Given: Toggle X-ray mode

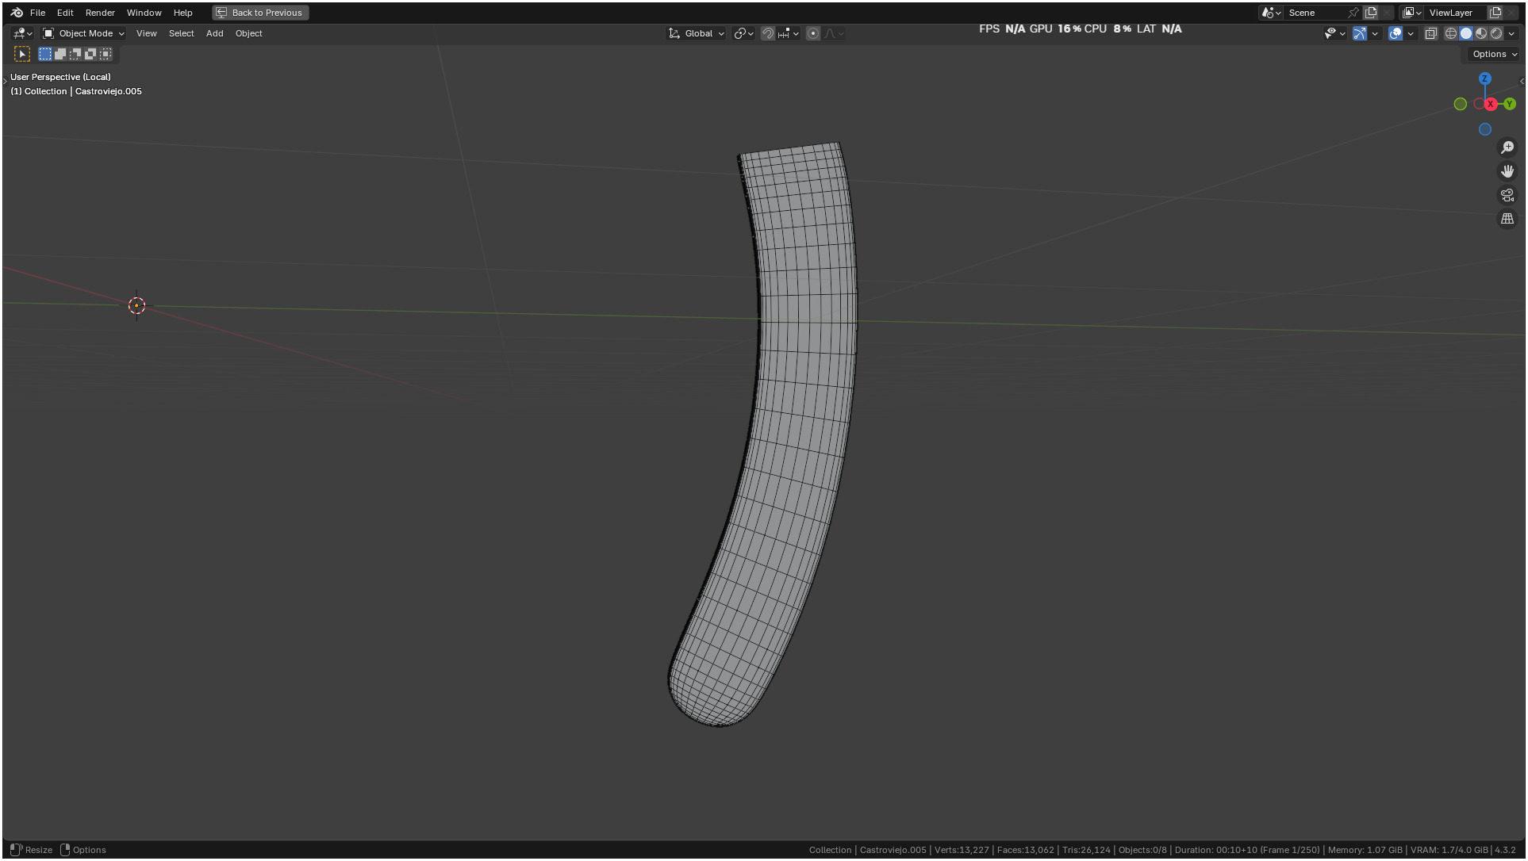Looking at the screenshot, I should click(x=1431, y=33).
